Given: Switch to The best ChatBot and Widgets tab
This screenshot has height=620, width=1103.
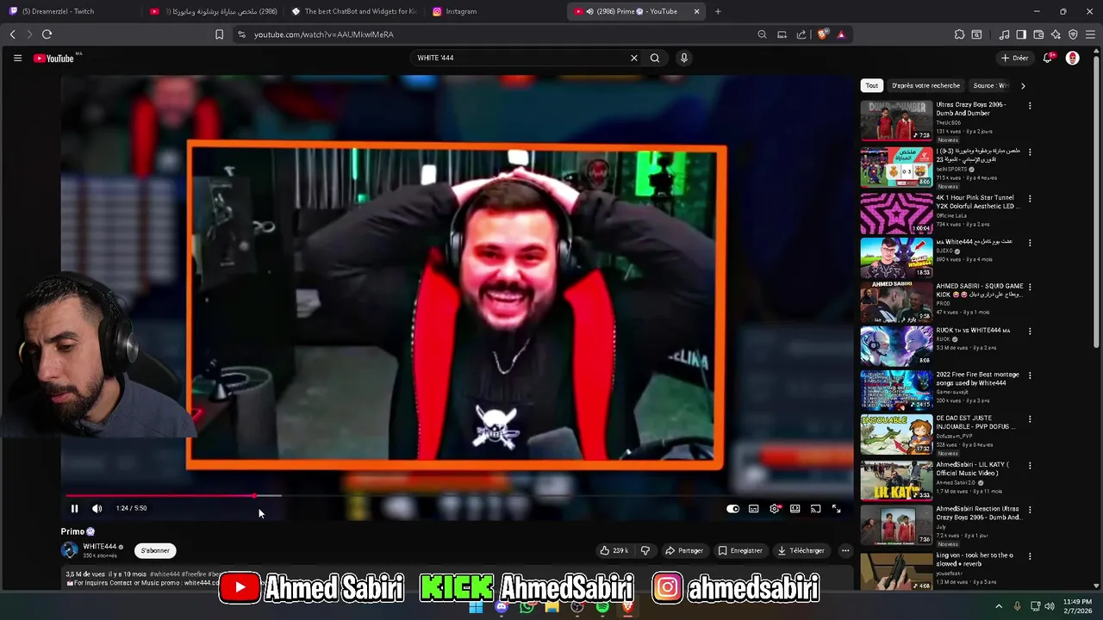Looking at the screenshot, I should coord(353,11).
